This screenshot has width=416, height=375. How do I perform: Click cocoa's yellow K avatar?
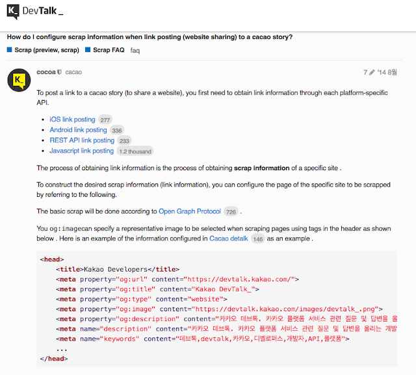(x=19, y=80)
